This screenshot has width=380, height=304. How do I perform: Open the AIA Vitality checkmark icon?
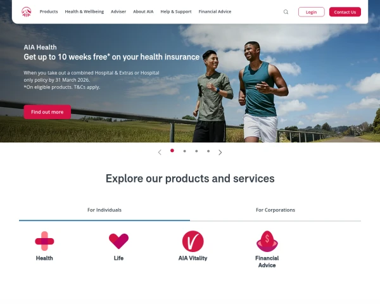pos(193,241)
